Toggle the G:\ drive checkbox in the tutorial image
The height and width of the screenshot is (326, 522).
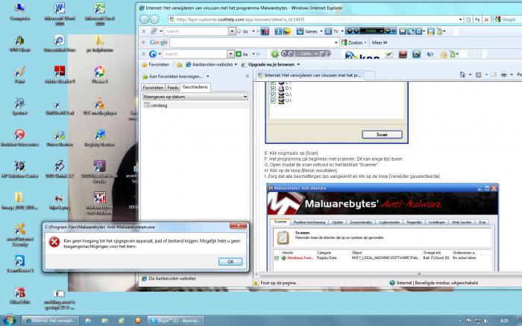pos(273,95)
